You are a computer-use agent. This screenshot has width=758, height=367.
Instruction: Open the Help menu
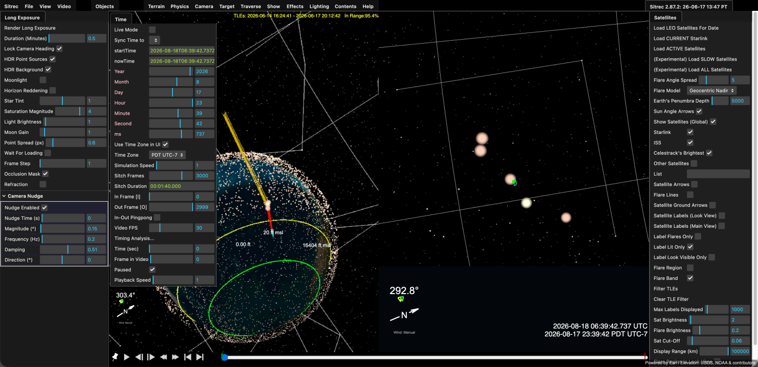pos(368,6)
